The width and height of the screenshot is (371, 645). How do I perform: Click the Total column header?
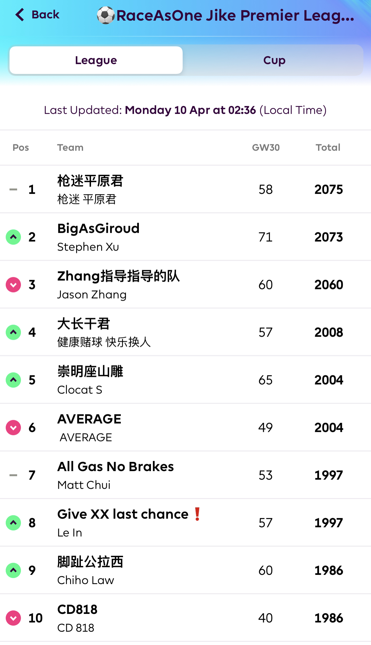point(328,148)
